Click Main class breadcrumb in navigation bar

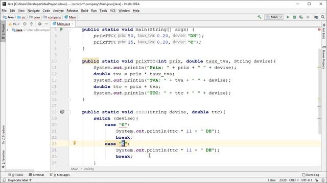71,17
